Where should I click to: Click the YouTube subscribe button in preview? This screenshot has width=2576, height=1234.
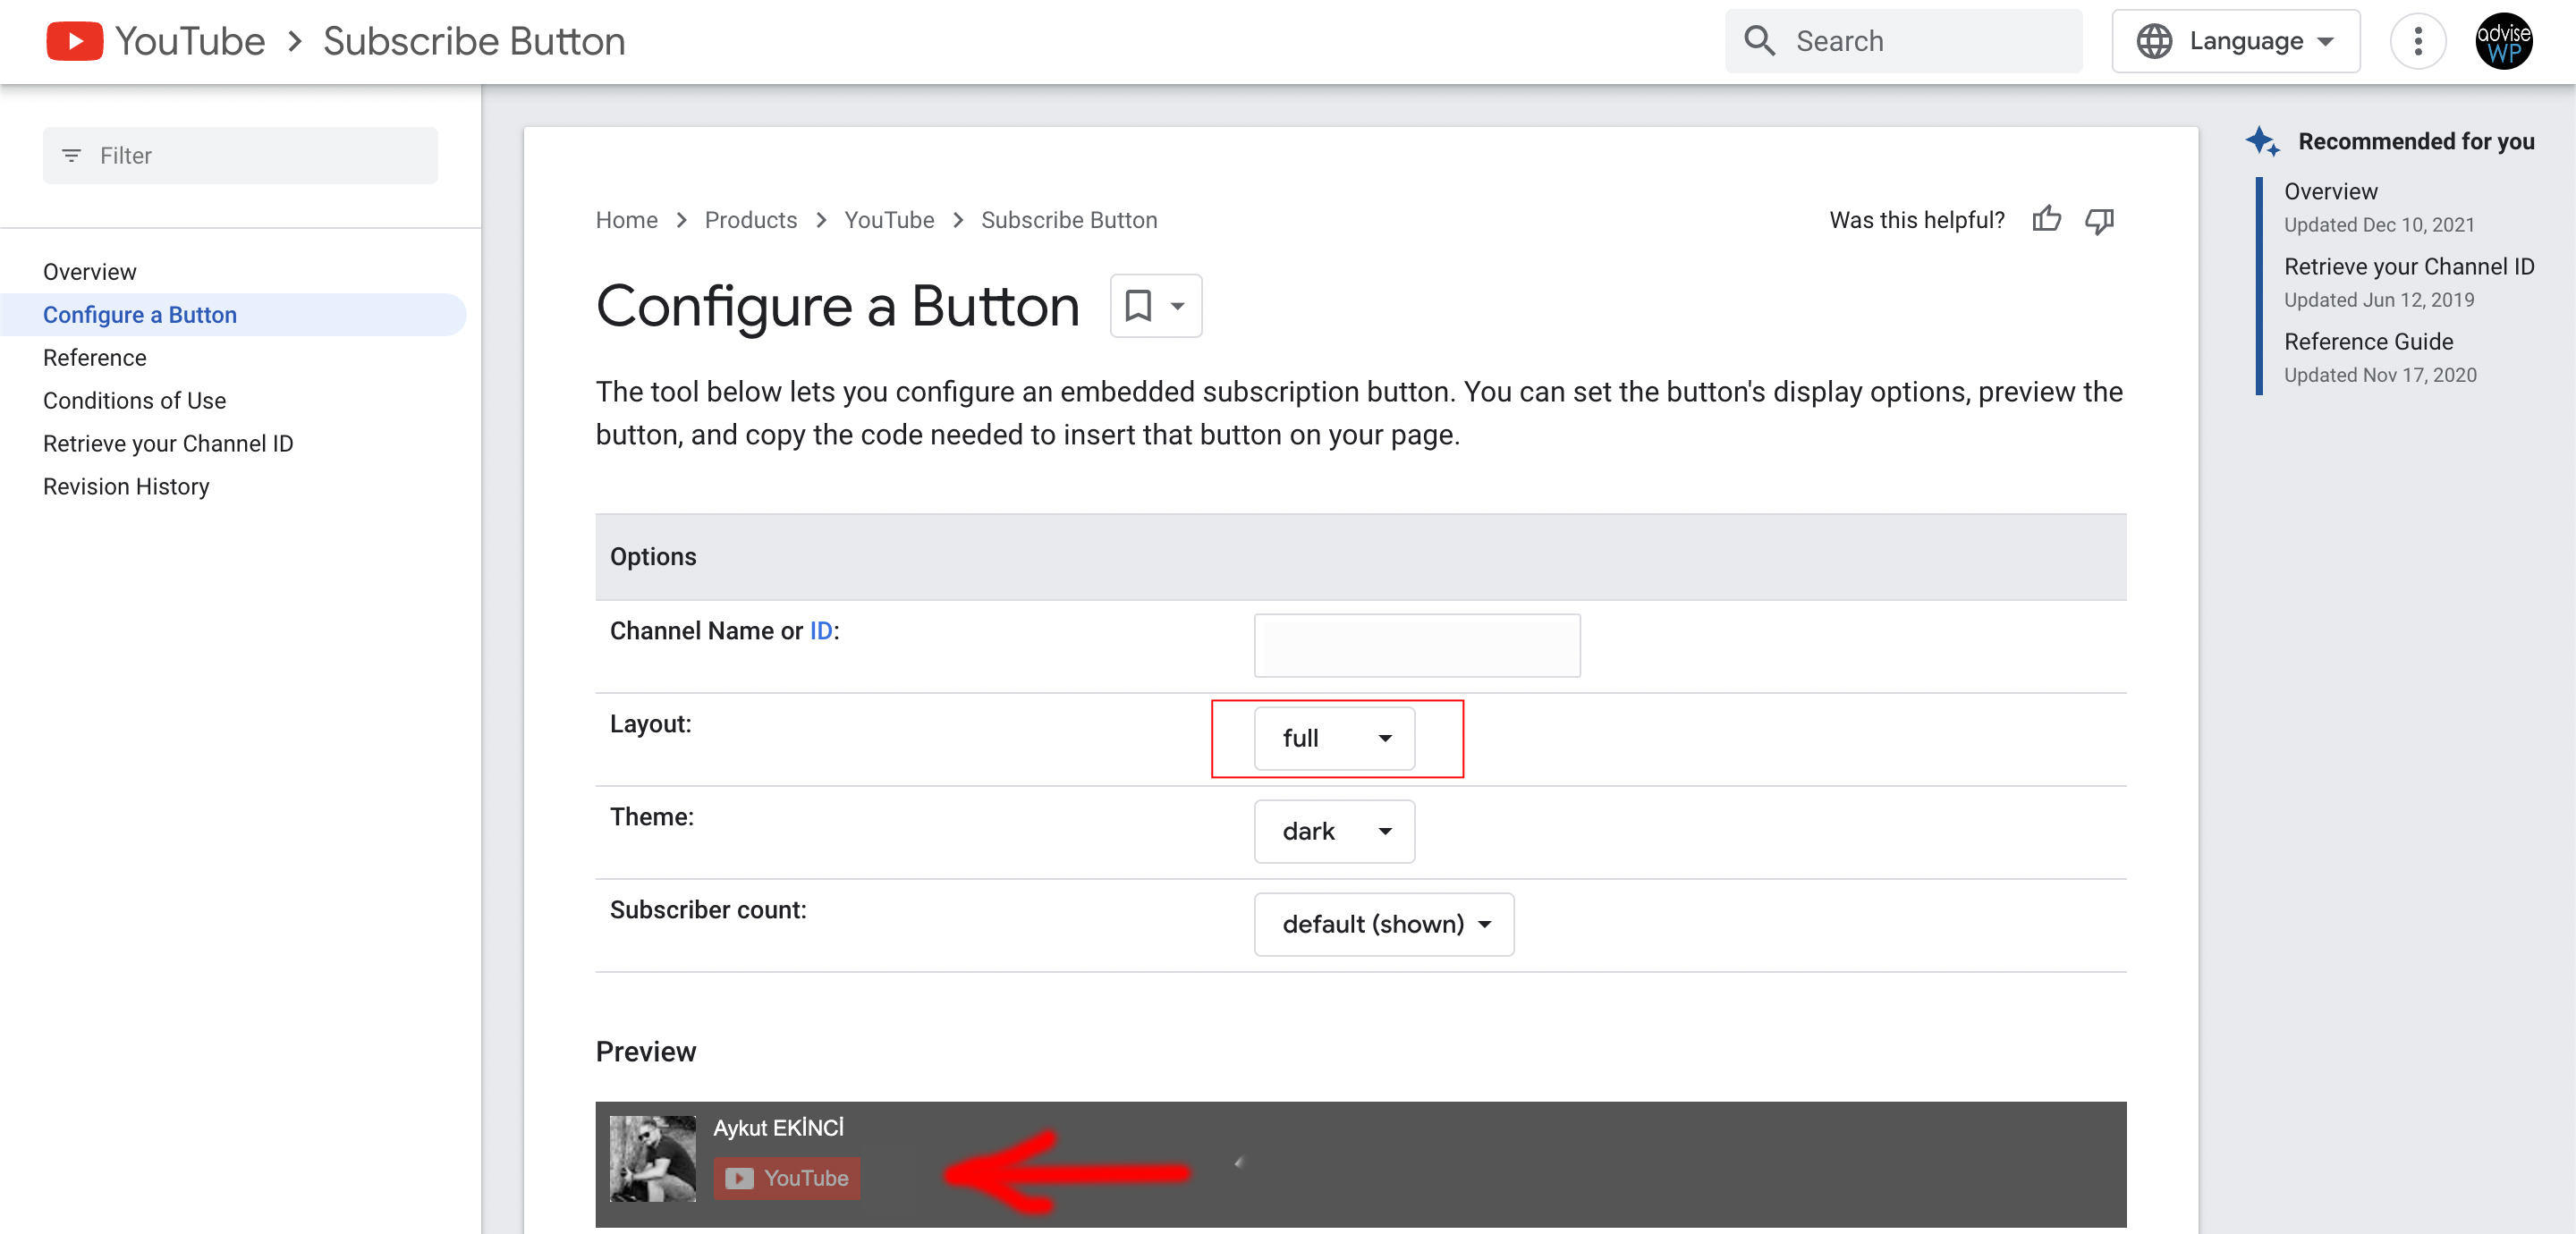[x=786, y=1178]
